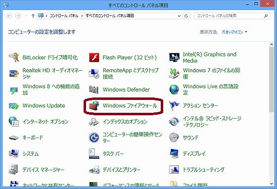Image resolution: width=277 pixels, height=189 pixels.
Task: Open the recent locations dropdown arrow
Action: (26, 16)
